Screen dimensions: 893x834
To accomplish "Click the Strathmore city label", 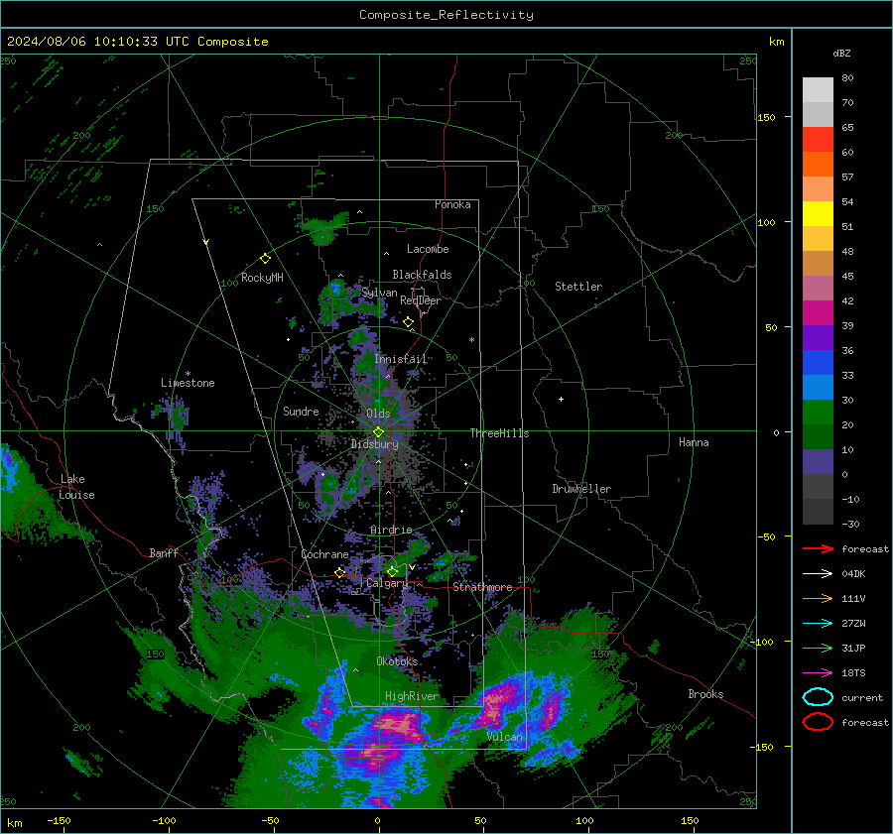I will 482,587.
